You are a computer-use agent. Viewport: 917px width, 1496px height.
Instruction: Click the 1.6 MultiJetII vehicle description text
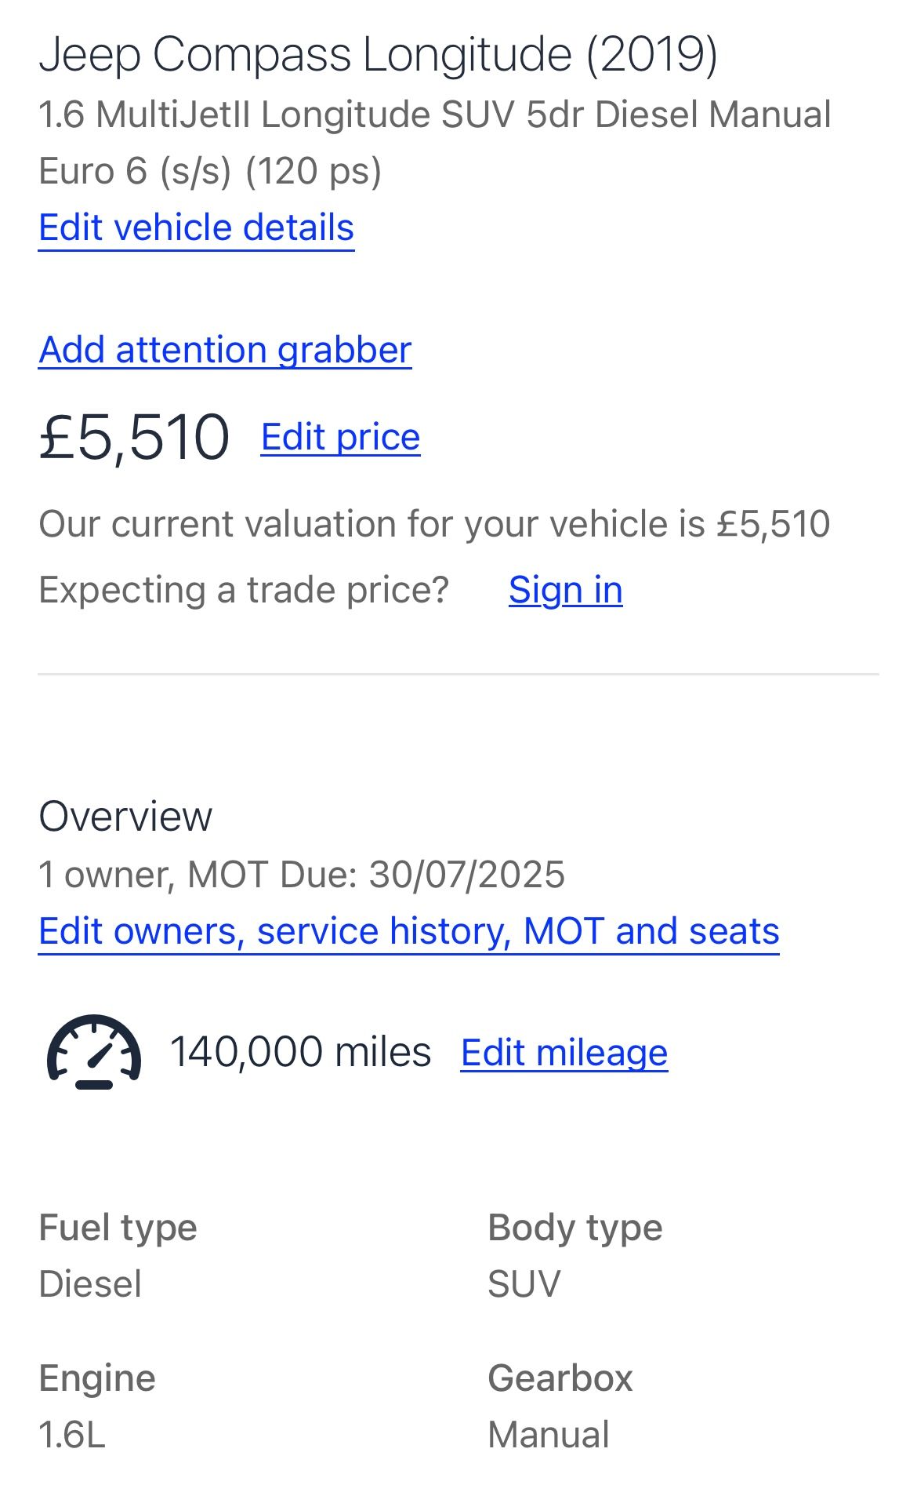[434, 115]
